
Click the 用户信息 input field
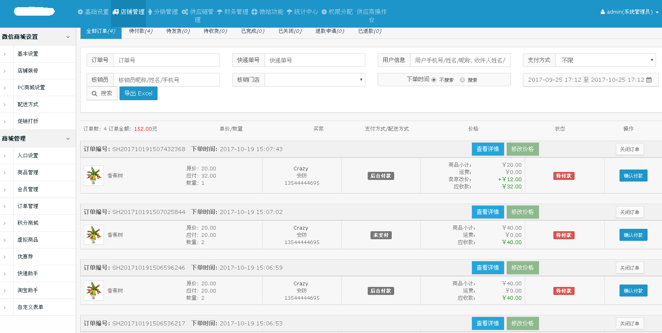[460, 60]
